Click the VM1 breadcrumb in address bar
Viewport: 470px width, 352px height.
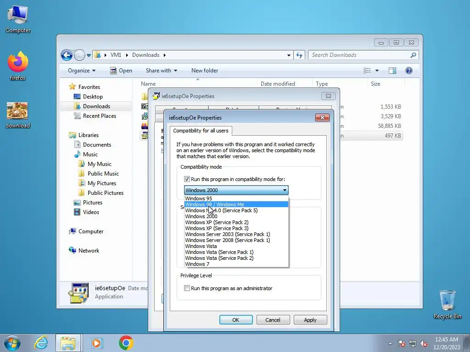[116, 55]
